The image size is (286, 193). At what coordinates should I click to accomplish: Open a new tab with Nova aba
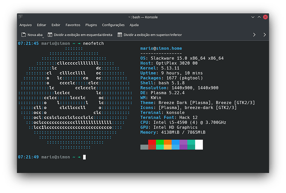pos(32,35)
